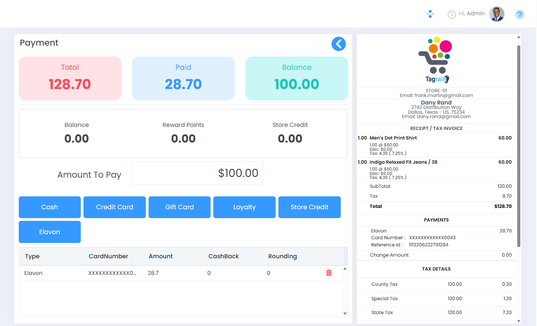This screenshot has height=326, width=537.
Task: Click the receipt panel scrollbar thumb
Action: click(519, 146)
